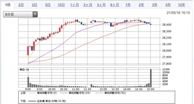
Task: Click the 60M volume axis label
Action: 165,78
